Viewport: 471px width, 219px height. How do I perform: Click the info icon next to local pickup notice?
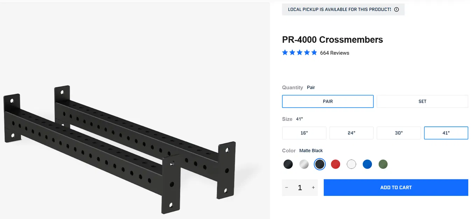click(x=396, y=9)
